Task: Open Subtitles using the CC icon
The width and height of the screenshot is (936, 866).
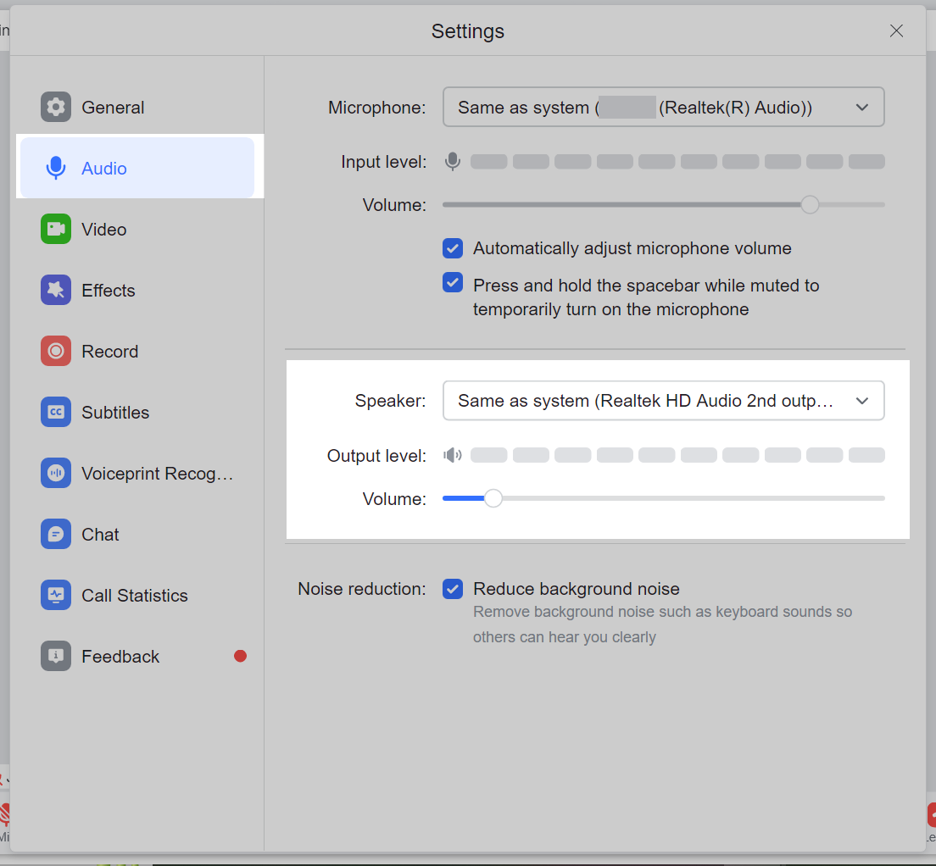Action: click(x=56, y=413)
